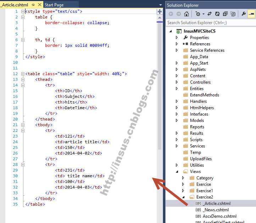Screen dimensions: 256x223
Task: Collapse the tbody element at line 21
Action: [23, 125]
